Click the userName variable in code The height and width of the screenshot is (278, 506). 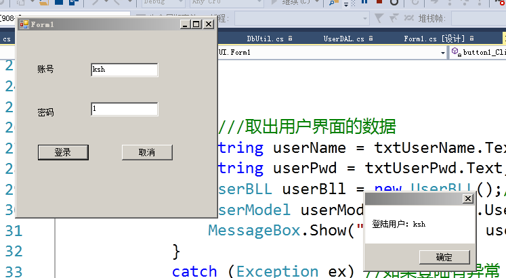click(310, 148)
